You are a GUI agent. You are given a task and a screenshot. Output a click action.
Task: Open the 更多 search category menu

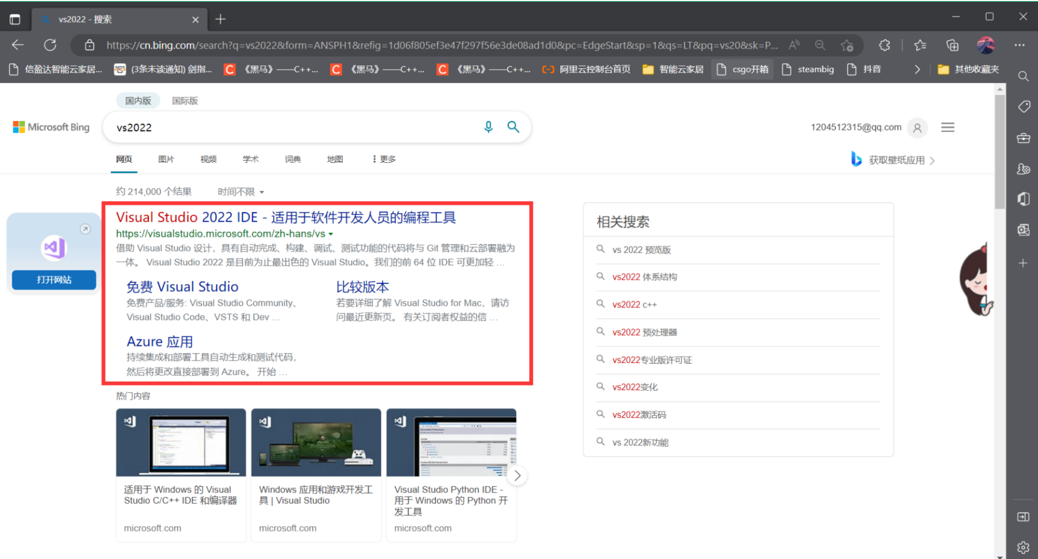(385, 159)
